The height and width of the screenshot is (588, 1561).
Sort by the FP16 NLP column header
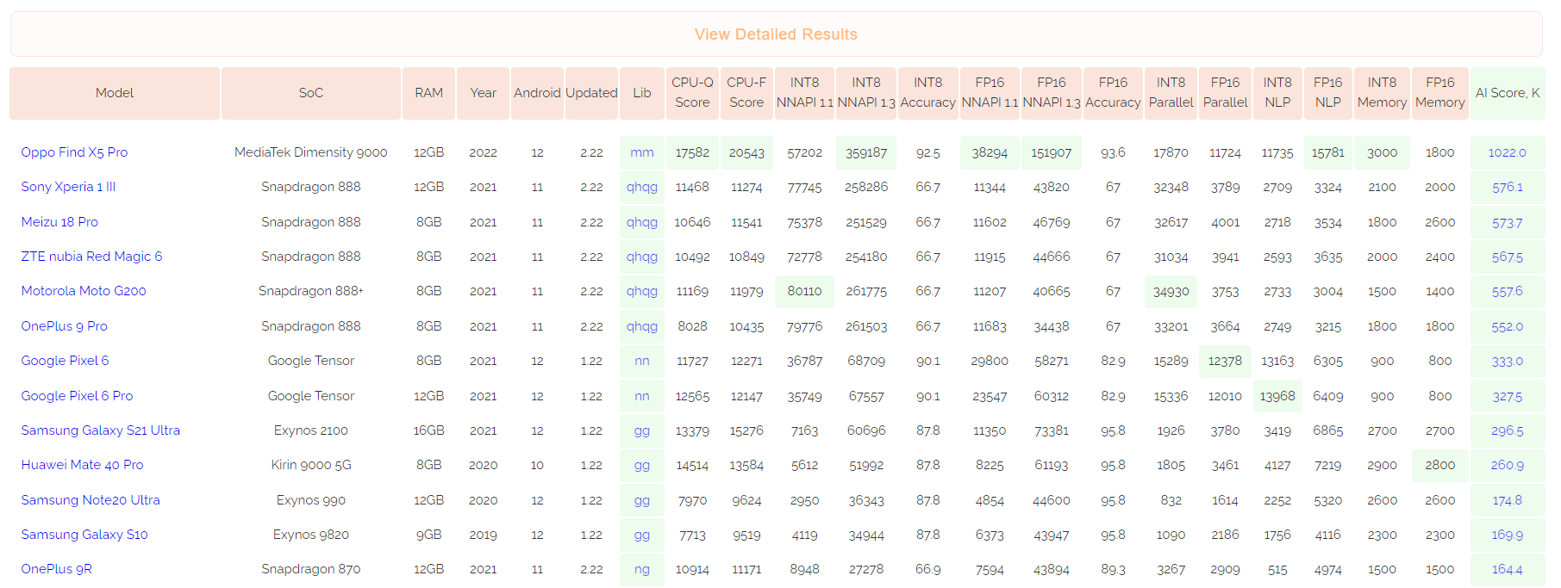(1328, 93)
